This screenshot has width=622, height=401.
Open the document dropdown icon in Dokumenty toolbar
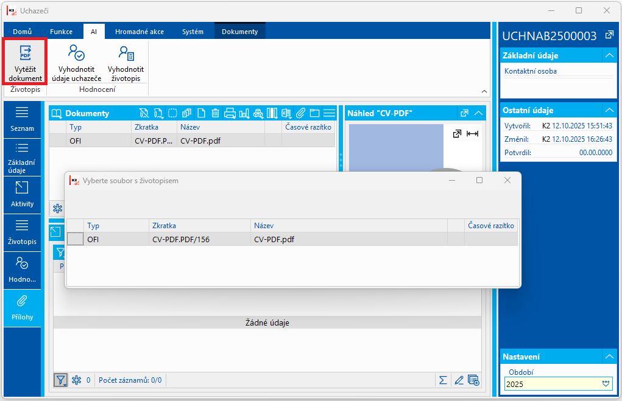(158, 113)
